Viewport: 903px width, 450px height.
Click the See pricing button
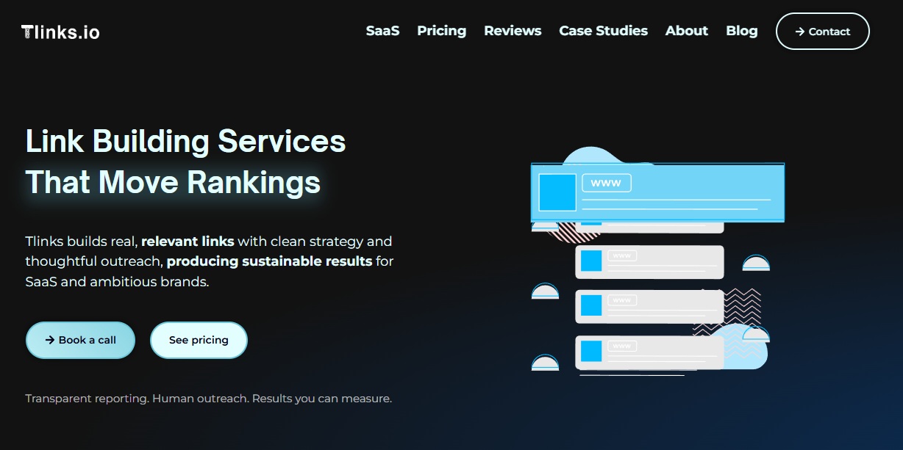coord(199,340)
